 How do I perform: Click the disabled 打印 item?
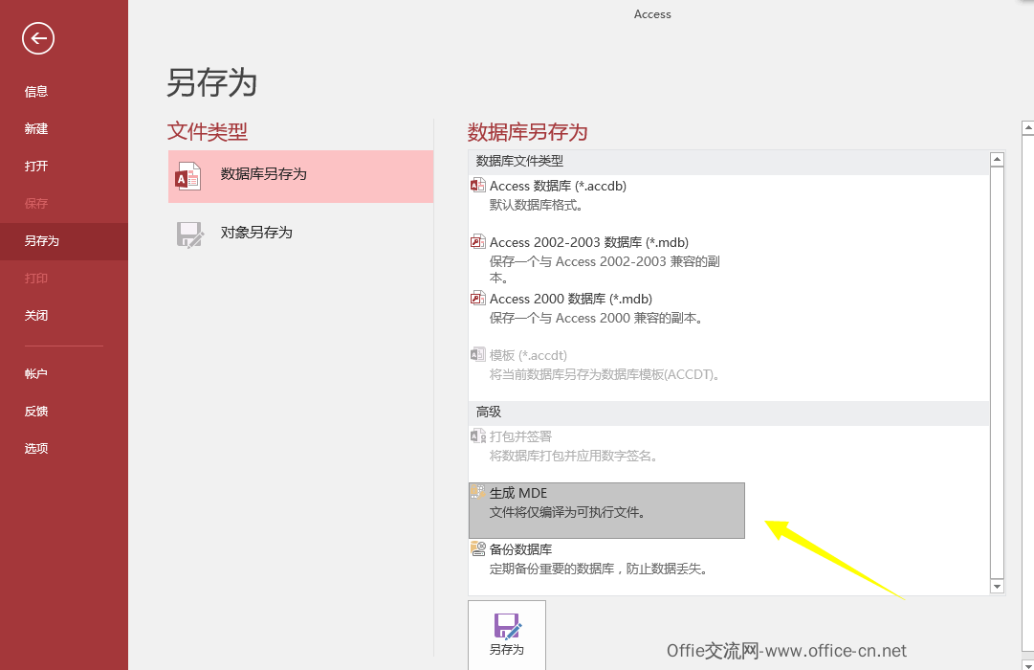64,278
